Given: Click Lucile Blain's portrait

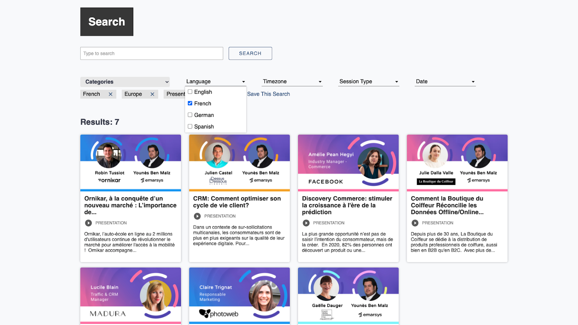Looking at the screenshot, I should coord(156,296).
